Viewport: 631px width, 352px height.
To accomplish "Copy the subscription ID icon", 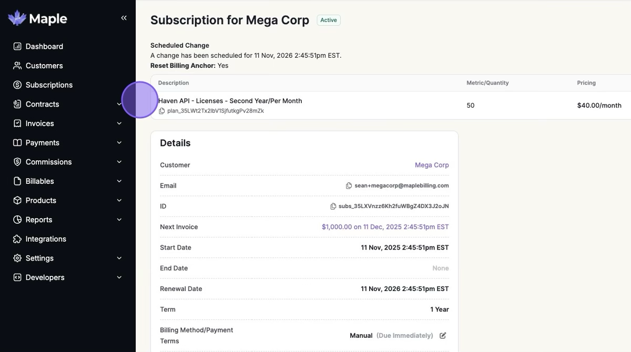I will coord(333,206).
